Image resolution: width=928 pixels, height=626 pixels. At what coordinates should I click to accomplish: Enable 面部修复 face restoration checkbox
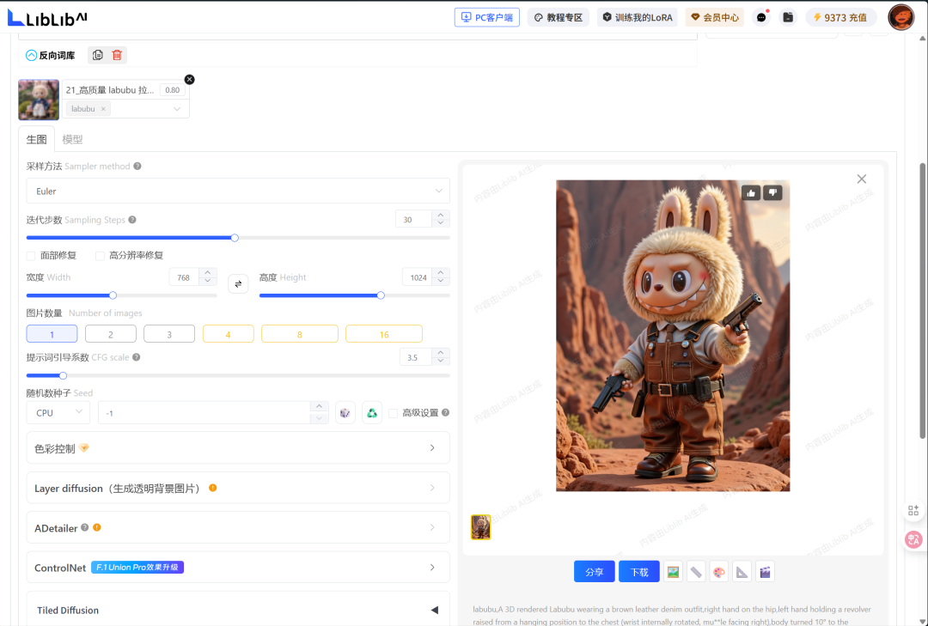coord(31,256)
